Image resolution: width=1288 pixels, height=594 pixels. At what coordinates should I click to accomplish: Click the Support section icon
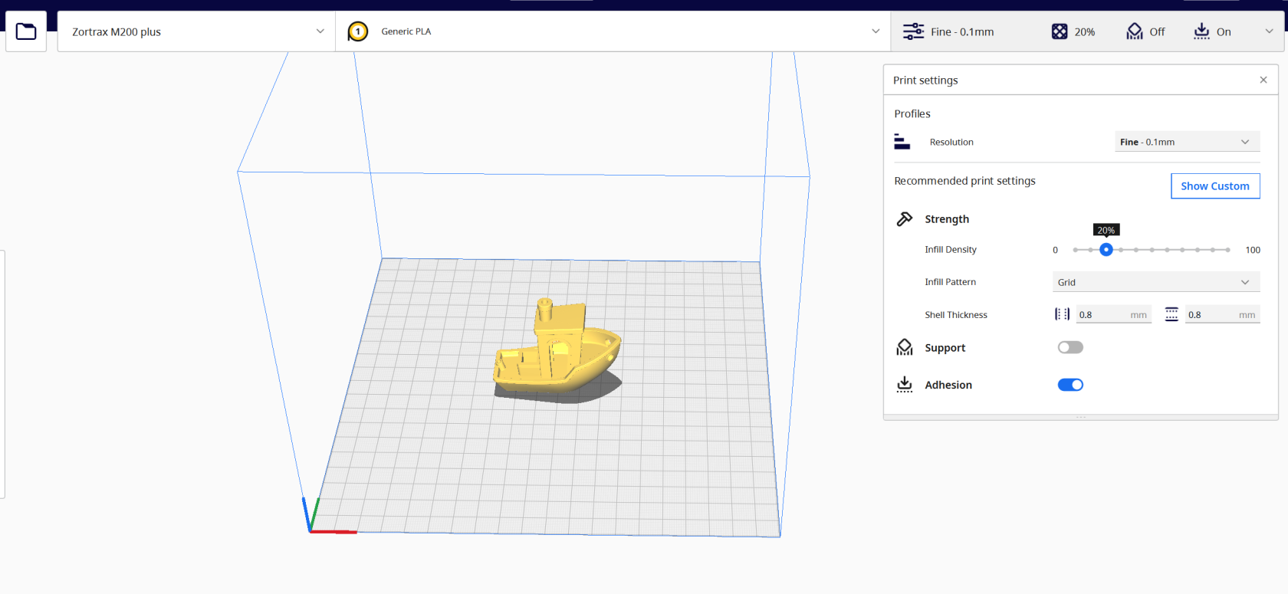tap(905, 347)
